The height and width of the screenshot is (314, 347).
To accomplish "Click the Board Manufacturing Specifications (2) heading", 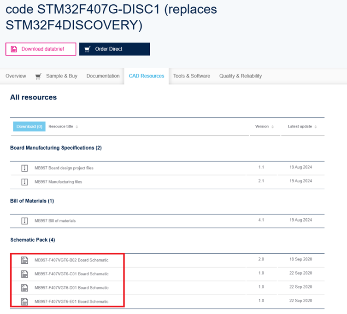I will click(x=56, y=148).
